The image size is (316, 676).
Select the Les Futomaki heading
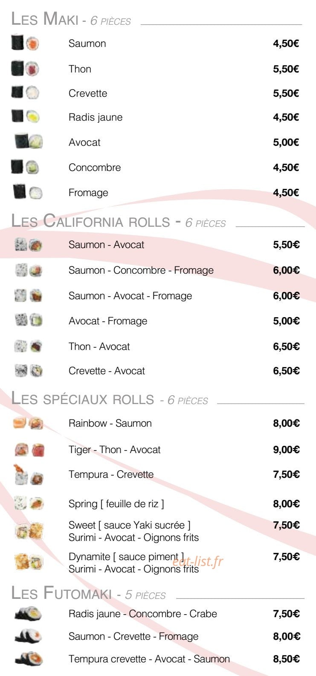point(88,593)
